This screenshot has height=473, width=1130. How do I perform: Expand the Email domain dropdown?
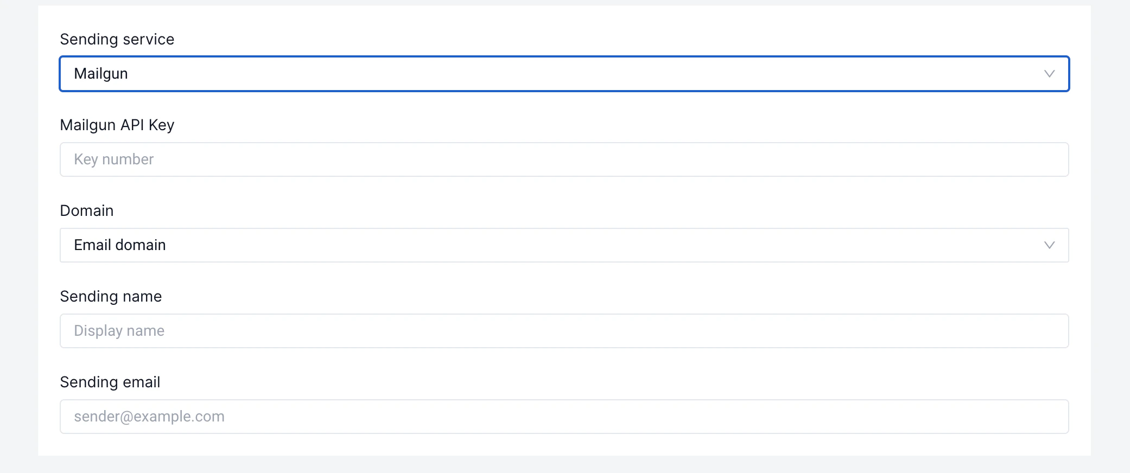pyautogui.click(x=564, y=245)
